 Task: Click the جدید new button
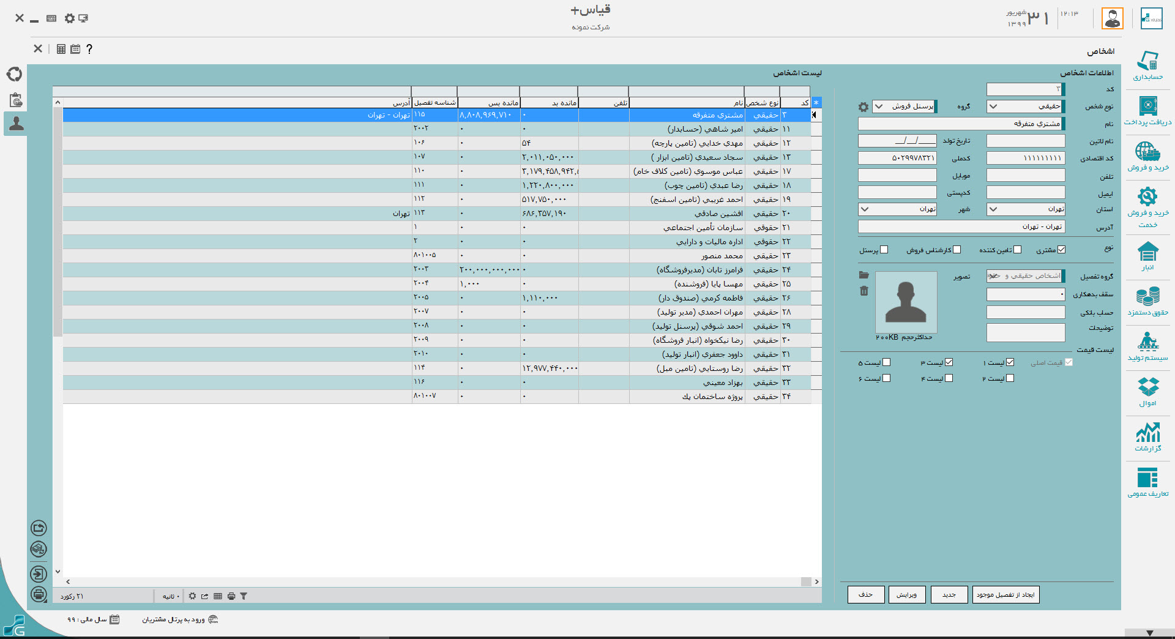(949, 595)
